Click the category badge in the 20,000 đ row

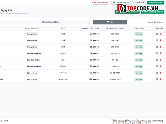point(32,34)
